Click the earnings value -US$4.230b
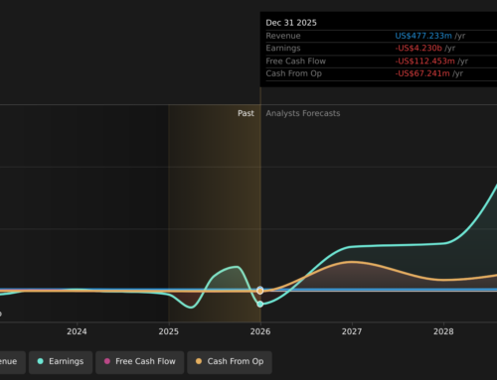 point(418,49)
